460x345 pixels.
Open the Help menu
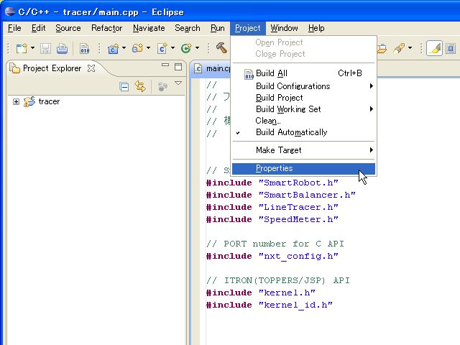coord(316,28)
